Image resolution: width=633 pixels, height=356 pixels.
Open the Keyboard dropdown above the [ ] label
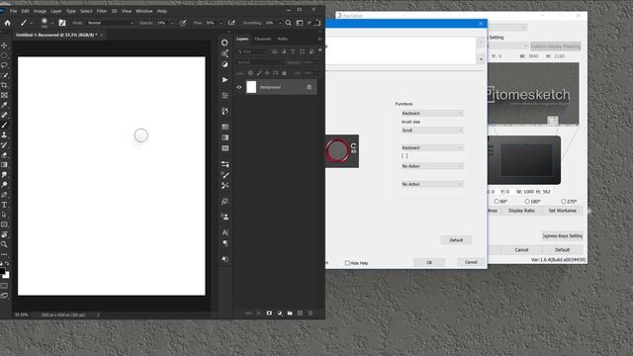coord(432,147)
